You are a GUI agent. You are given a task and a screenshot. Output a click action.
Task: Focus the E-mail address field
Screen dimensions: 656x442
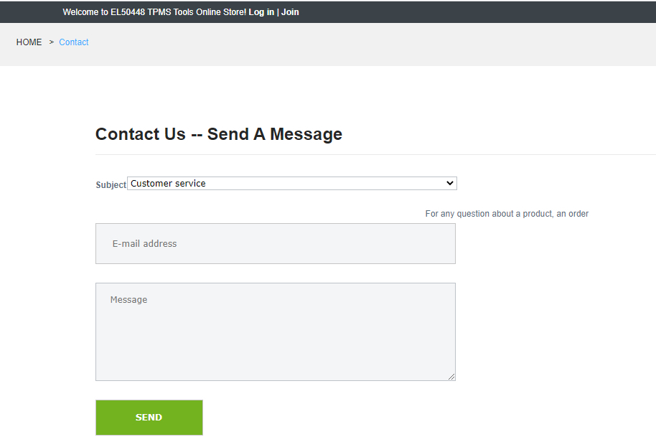click(276, 244)
